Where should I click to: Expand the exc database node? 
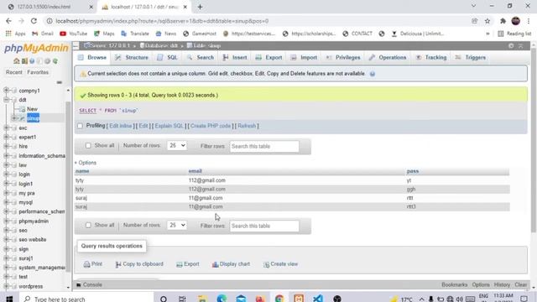click(x=6, y=128)
